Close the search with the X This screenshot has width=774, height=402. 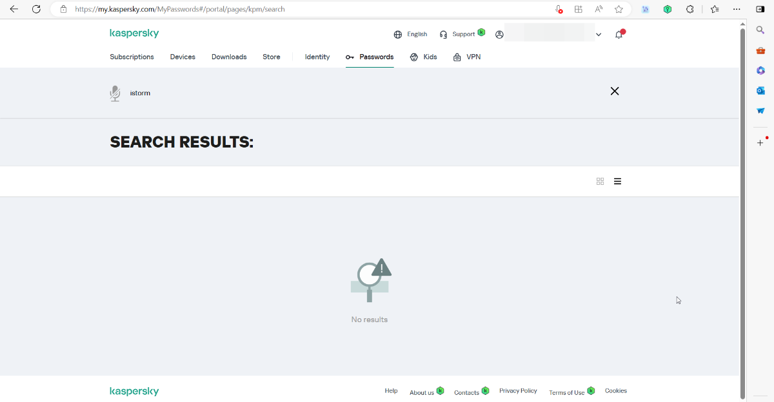[x=615, y=91]
